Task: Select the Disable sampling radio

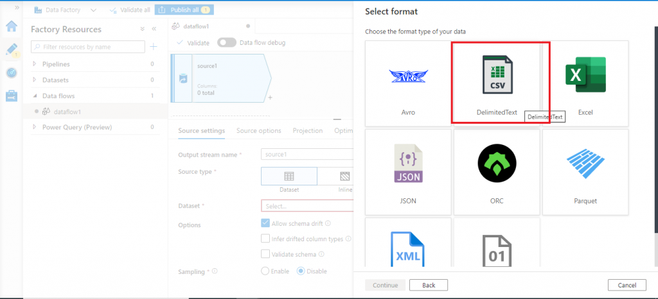Action: click(x=301, y=271)
